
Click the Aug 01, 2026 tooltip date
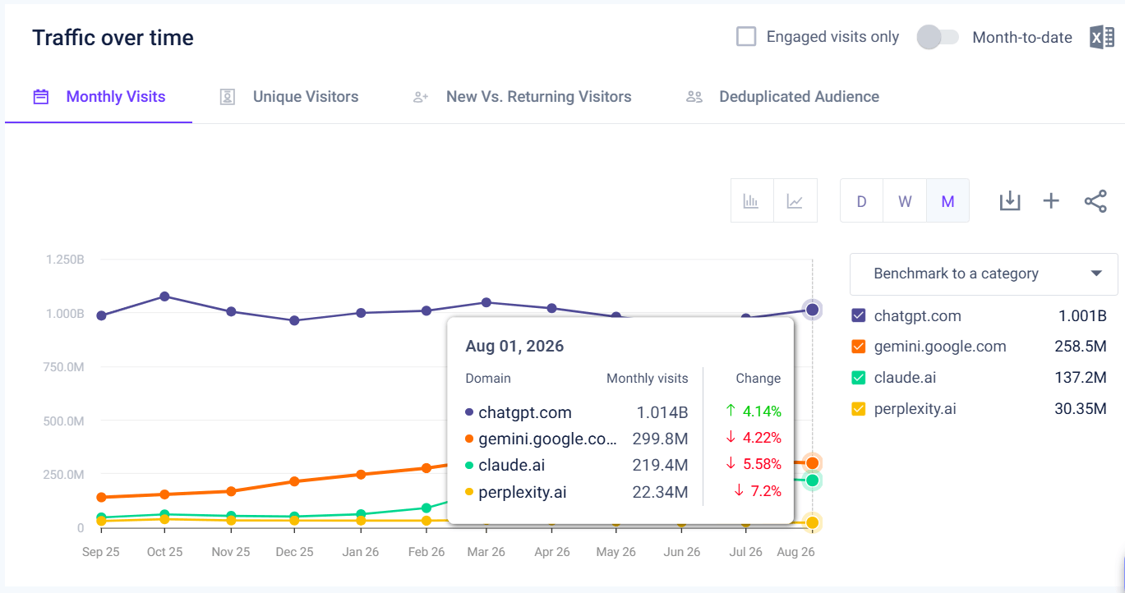(514, 346)
